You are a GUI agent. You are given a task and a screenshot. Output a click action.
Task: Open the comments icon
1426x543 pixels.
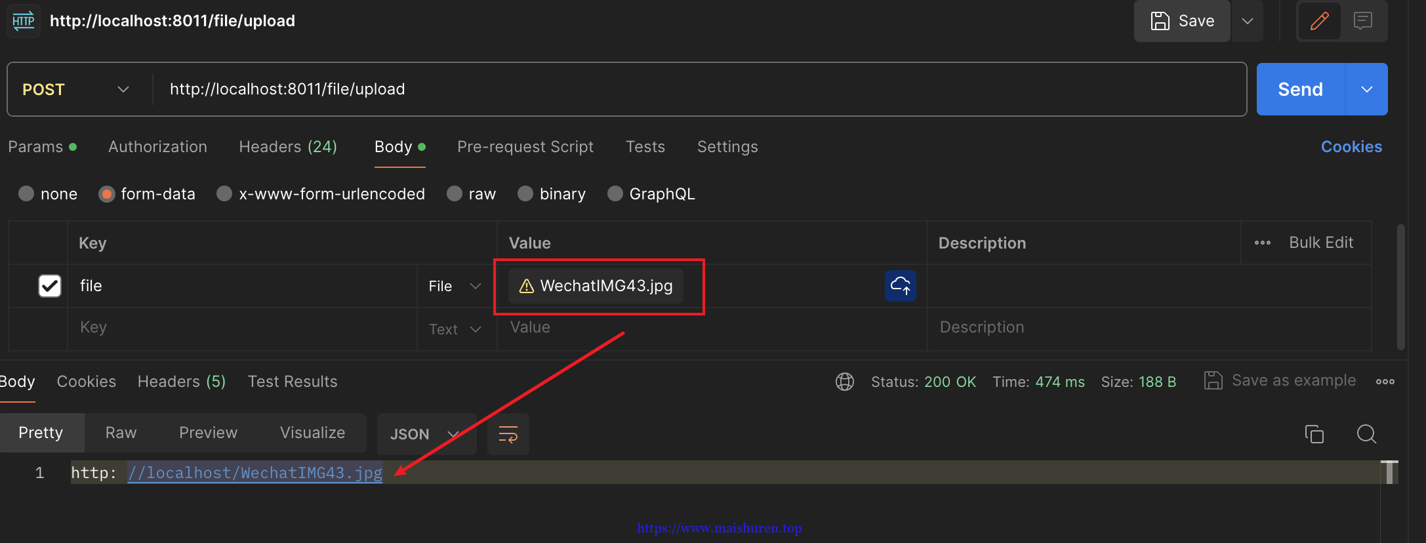[x=1363, y=21]
